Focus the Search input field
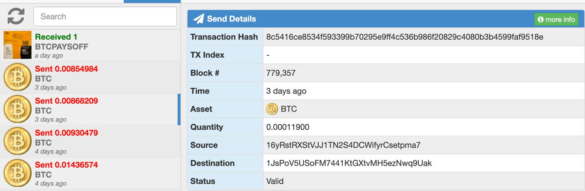 (105, 16)
